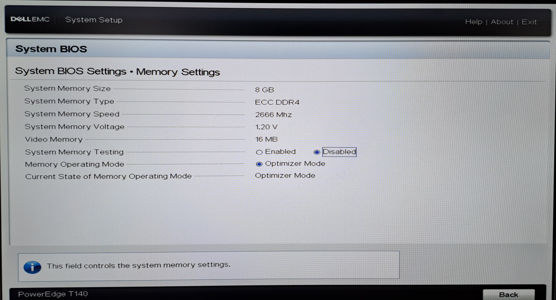Screen dimensions: 556x300
Task: Open the About link
Action: pos(502,22)
